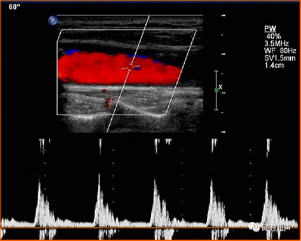Click the blue P probe orientation marker
301x241 pixels.
[53, 20]
